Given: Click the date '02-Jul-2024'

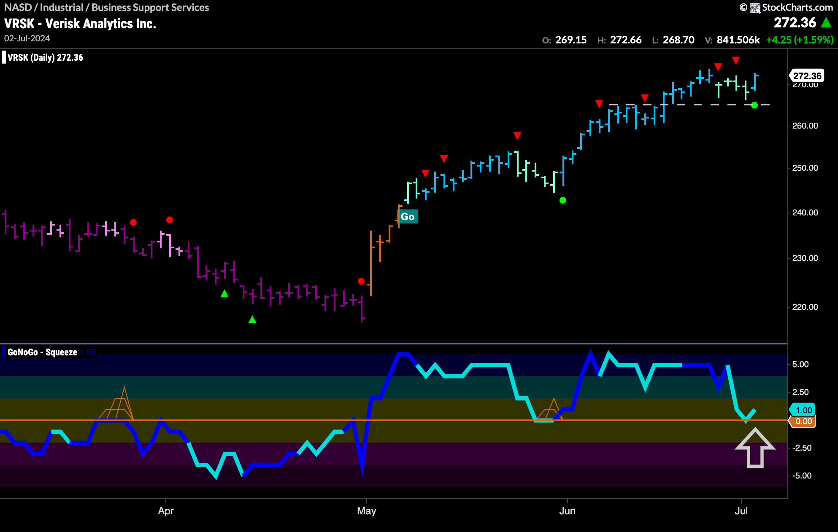Looking at the screenshot, I should 27,38.
